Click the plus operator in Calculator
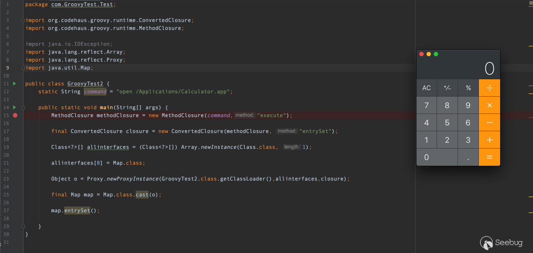The image size is (533, 253). click(x=489, y=140)
